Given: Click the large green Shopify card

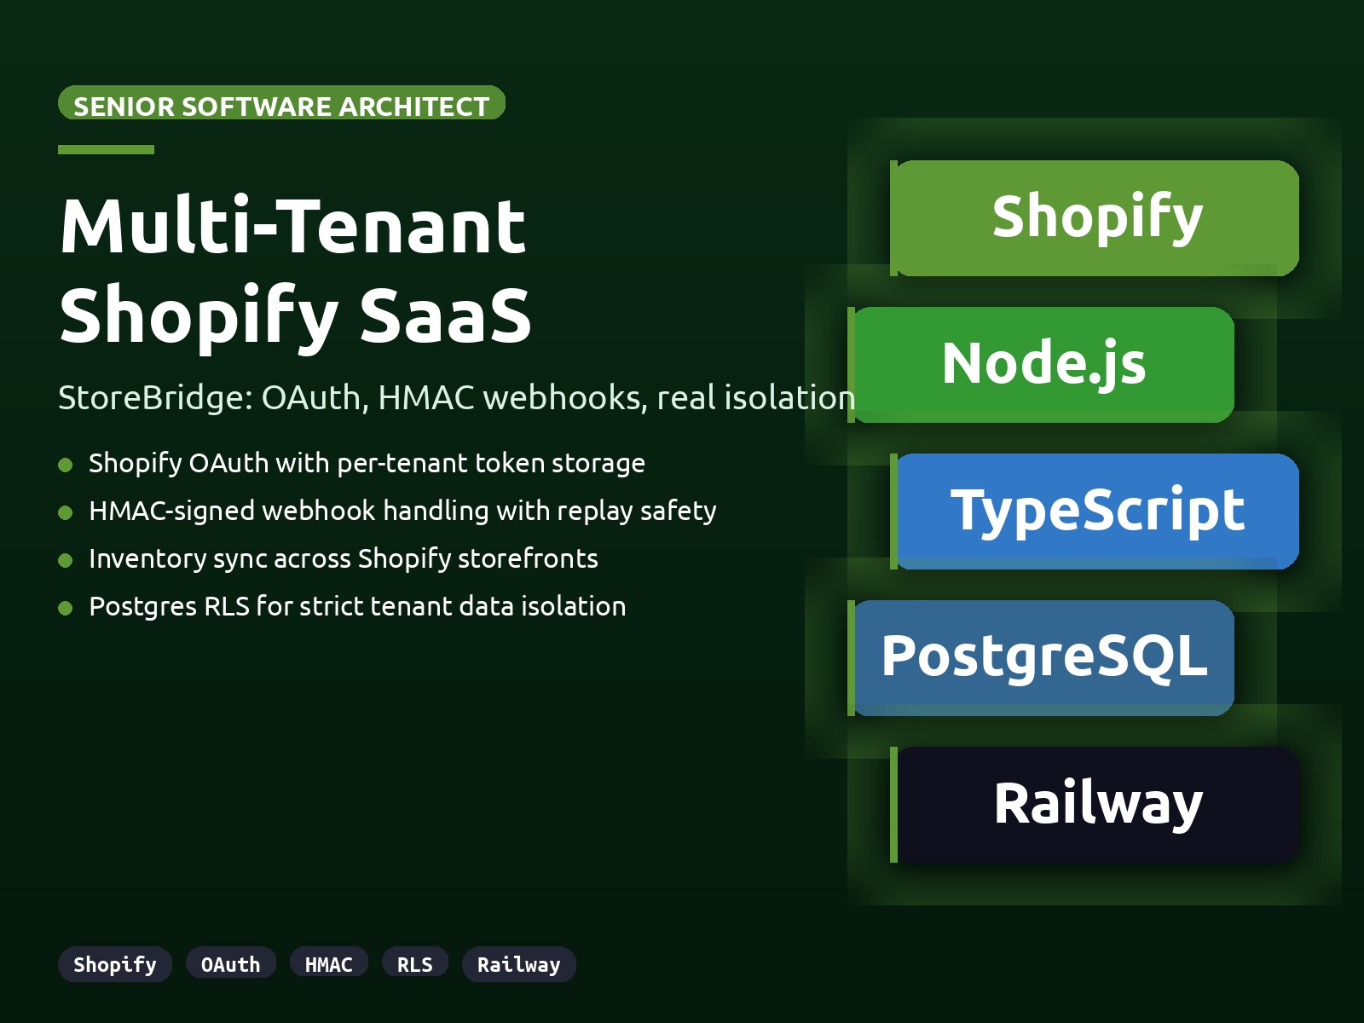Looking at the screenshot, I should (x=1096, y=217).
